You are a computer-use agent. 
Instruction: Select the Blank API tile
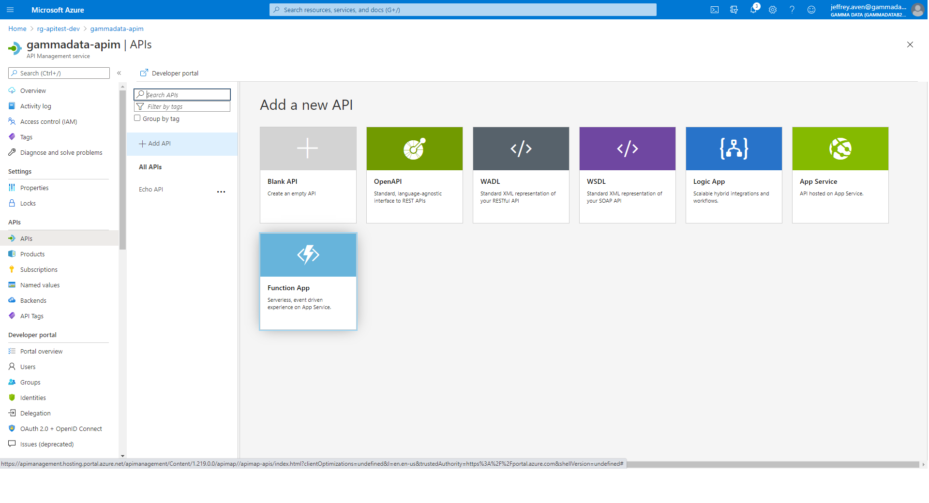click(x=308, y=175)
